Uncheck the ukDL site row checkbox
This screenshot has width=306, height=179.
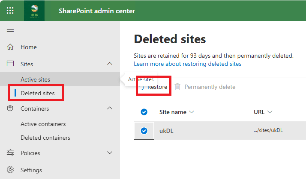144,131
